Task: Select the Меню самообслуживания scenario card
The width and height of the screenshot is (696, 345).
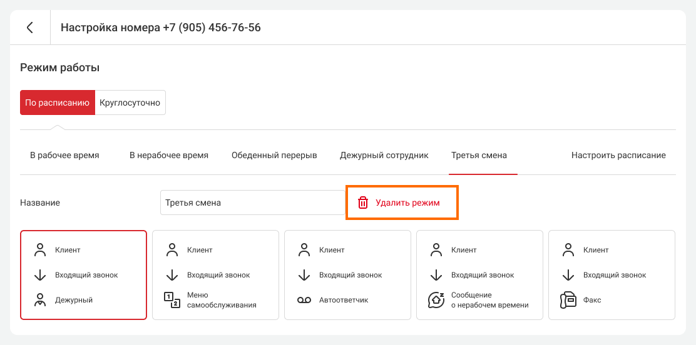Action: (x=216, y=275)
